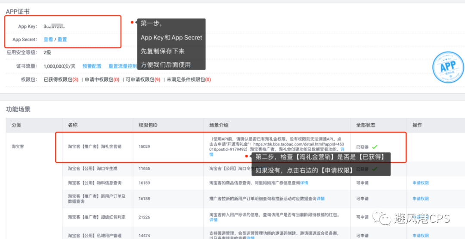Click the green check beside 淘礼金营销 已获得
Image resolution: width=465 pixels, height=239 pixels.
(375, 147)
